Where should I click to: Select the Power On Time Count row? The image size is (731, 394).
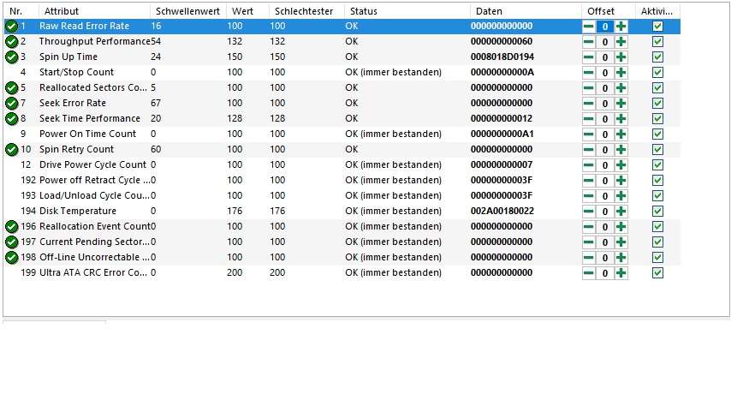point(87,134)
